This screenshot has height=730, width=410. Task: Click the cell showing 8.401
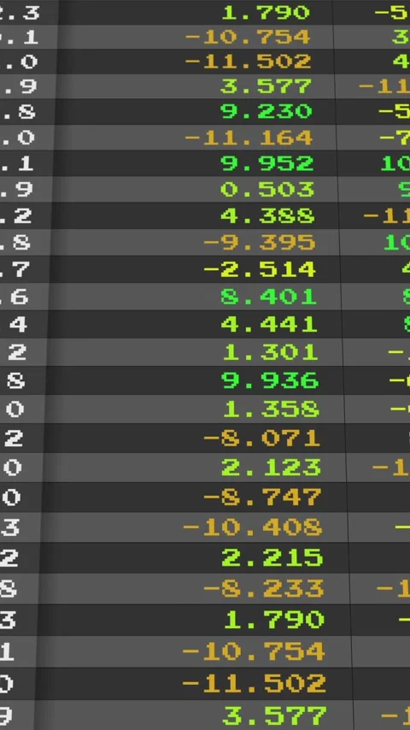[x=268, y=297]
